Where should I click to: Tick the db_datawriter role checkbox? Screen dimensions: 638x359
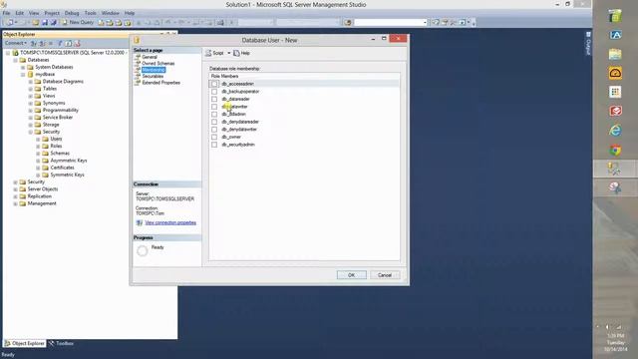click(214, 107)
